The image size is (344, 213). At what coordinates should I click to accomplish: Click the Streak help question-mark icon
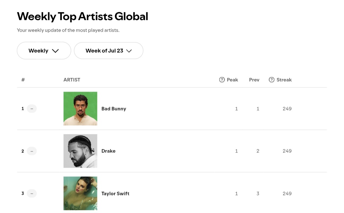point(271,80)
